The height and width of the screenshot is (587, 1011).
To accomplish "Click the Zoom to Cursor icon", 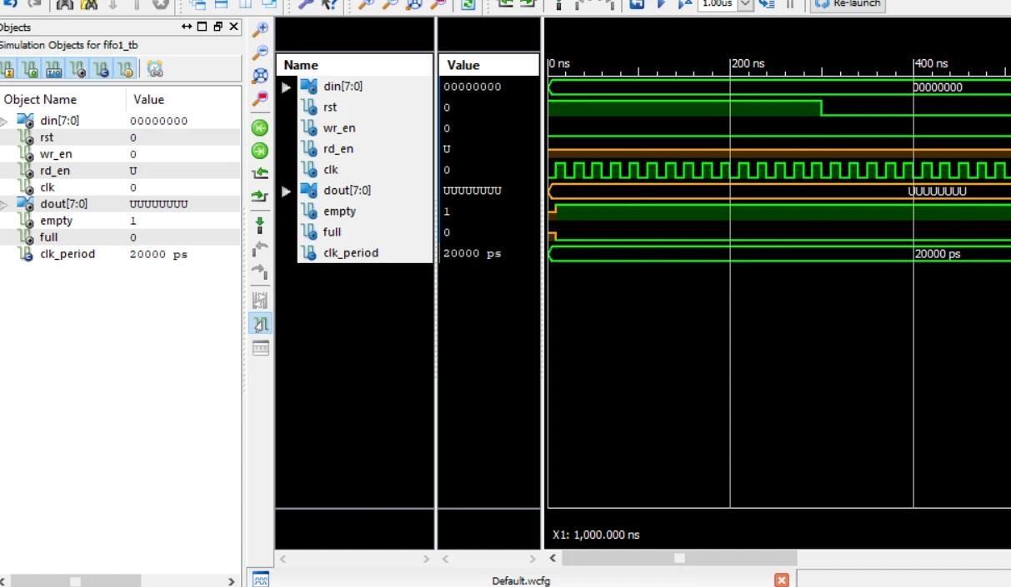I will 260,99.
